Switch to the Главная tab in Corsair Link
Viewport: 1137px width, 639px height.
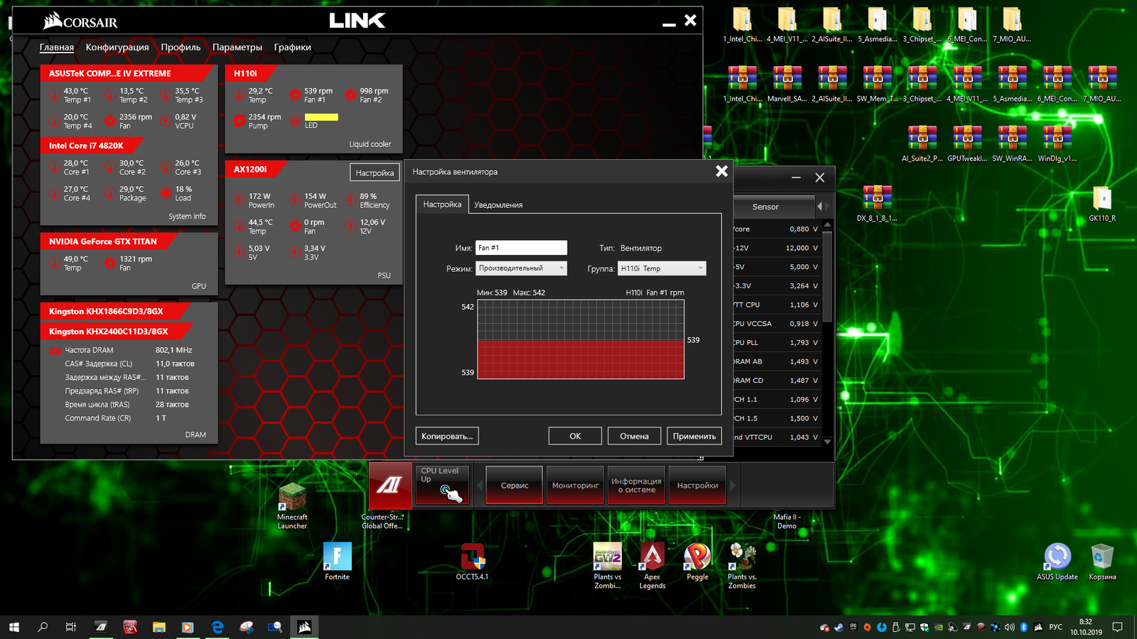(x=57, y=48)
